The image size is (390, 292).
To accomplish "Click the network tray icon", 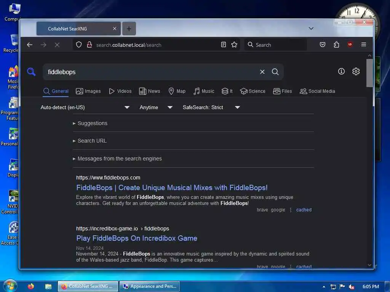I will [x=333, y=287].
